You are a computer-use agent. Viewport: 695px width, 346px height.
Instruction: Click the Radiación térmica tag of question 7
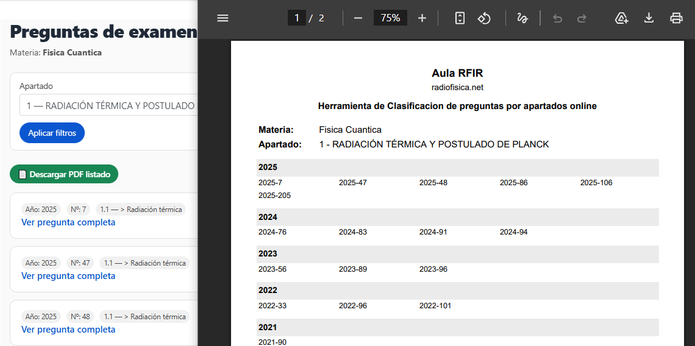[x=141, y=210]
